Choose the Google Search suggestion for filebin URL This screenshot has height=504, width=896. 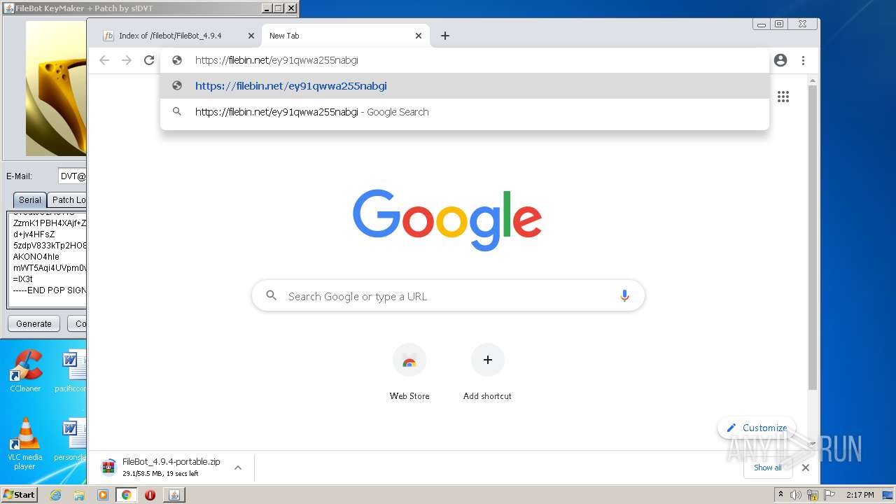click(x=464, y=112)
